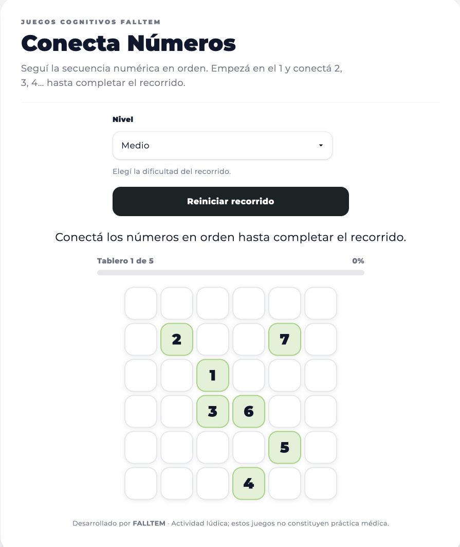Click the empty tile between 2 and 7, next to 2
460x547 pixels.
[x=213, y=340]
